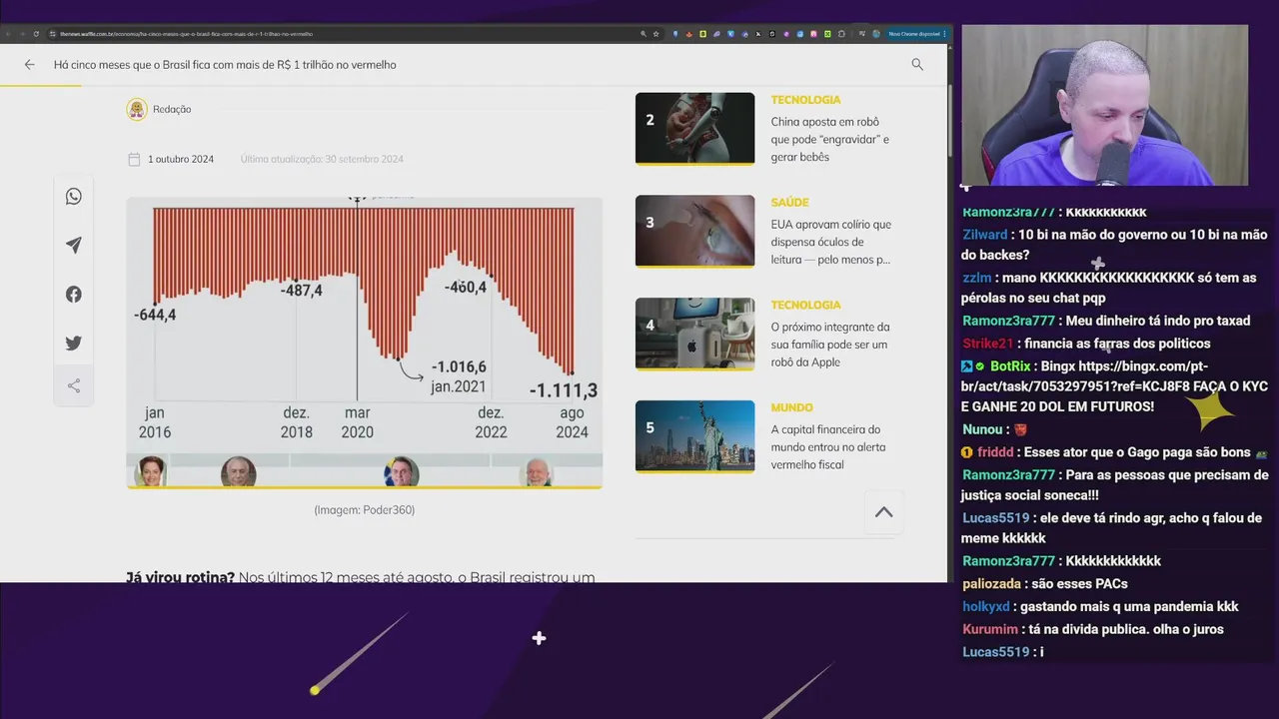Open paliozada's username in chat
The height and width of the screenshot is (719, 1279).
[991, 584]
